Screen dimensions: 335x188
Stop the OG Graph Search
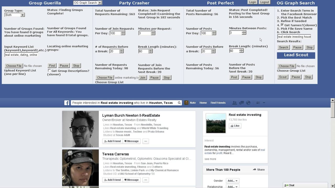(x=310, y=48)
